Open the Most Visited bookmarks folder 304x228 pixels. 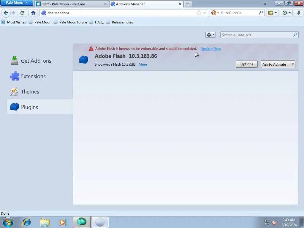pyautogui.click(x=14, y=22)
